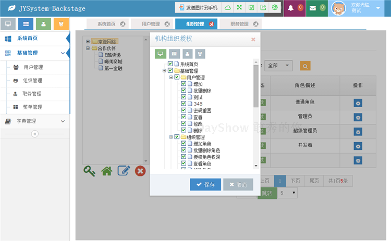Collapse 用户管理 node in dialog tree
This screenshot has width=391, height=241.
(x=171, y=77)
